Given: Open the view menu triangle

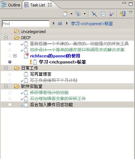Looking at the screenshot, I should point(131,12).
